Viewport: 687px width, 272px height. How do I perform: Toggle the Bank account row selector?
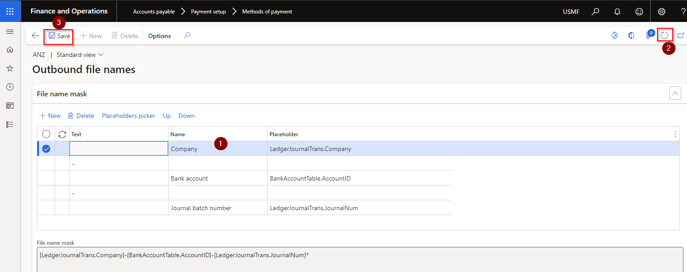point(46,178)
